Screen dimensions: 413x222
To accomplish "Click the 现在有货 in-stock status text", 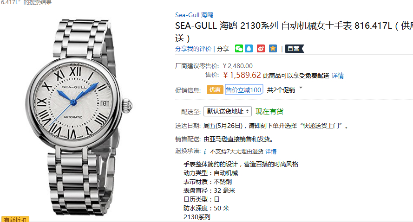I will pyautogui.click(x=269, y=111).
